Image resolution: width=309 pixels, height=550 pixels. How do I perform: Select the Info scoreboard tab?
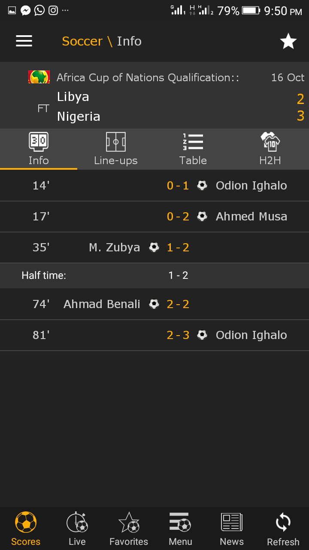click(x=39, y=149)
